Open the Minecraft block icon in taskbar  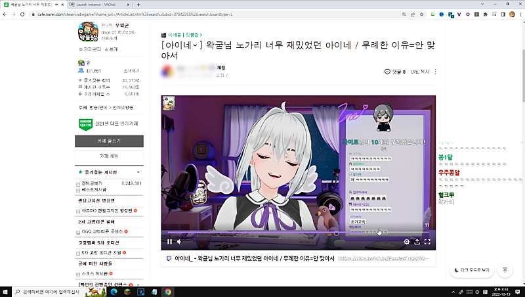[127, 292]
